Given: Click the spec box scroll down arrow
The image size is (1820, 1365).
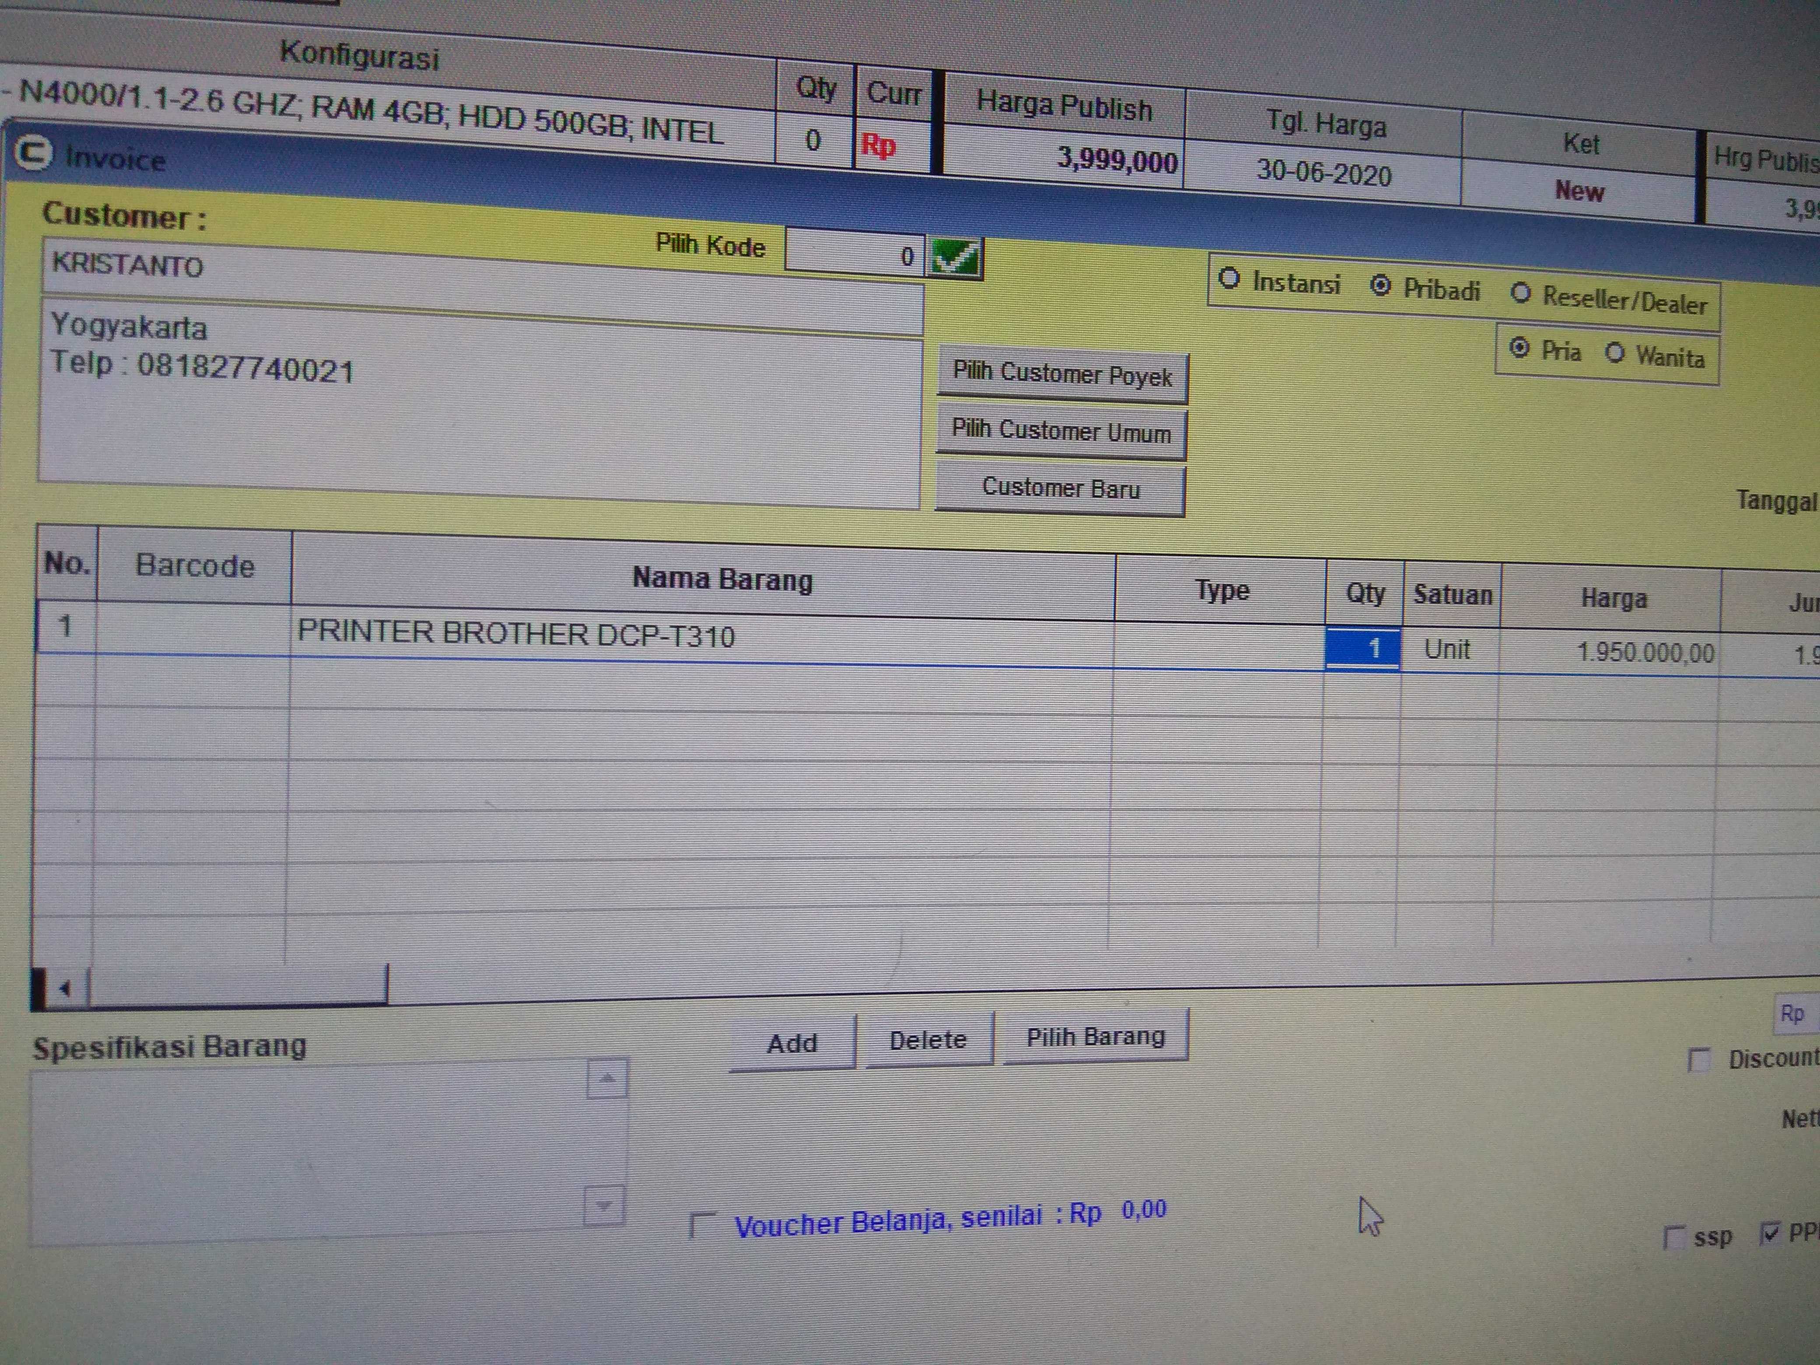Looking at the screenshot, I should (x=604, y=1206).
